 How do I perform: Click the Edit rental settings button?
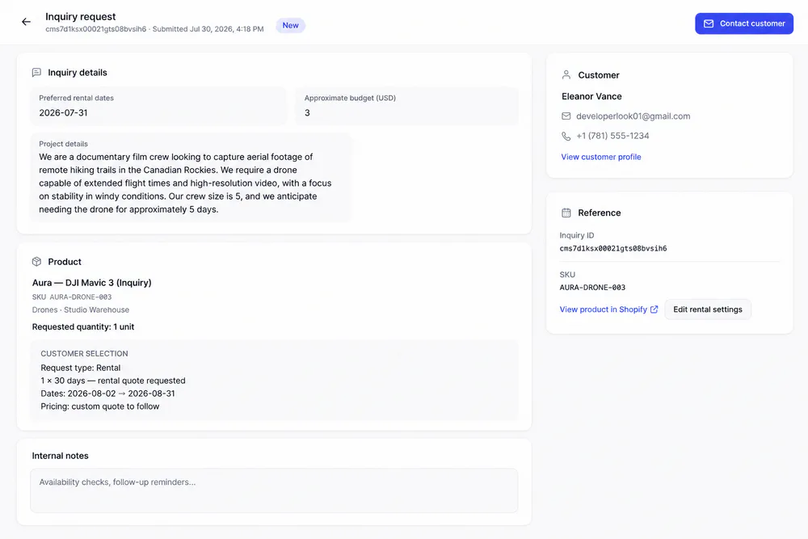[708, 310]
